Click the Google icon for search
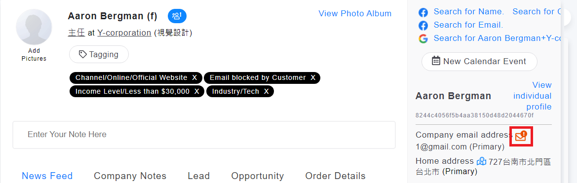 tap(423, 38)
